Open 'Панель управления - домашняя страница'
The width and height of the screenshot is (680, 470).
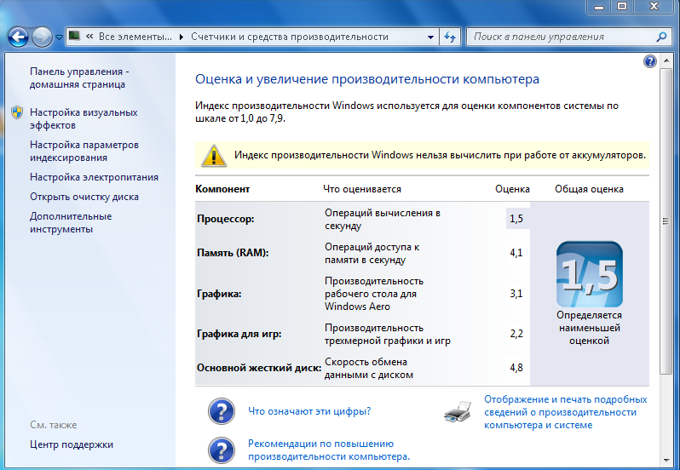pos(79,78)
